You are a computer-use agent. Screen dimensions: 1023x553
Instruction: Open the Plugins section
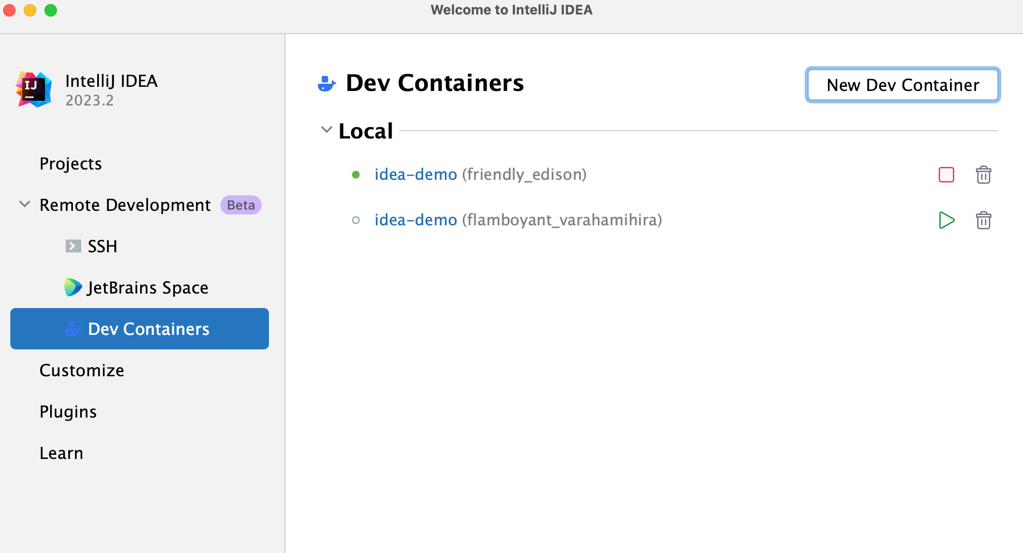click(68, 411)
